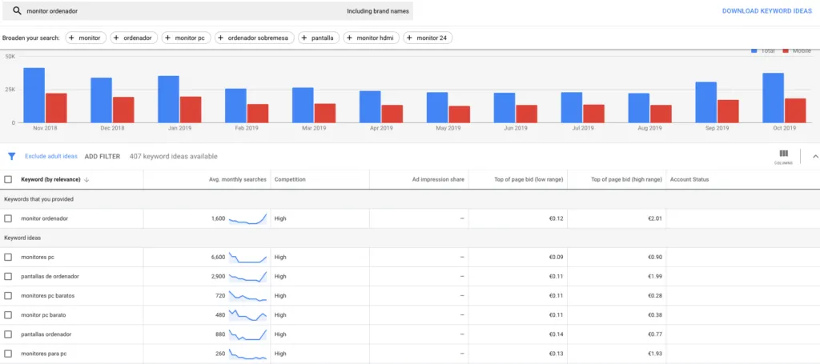Screen dimensions: 820x364
Task: Click the red Mobile legend swatch
Action: [786, 50]
